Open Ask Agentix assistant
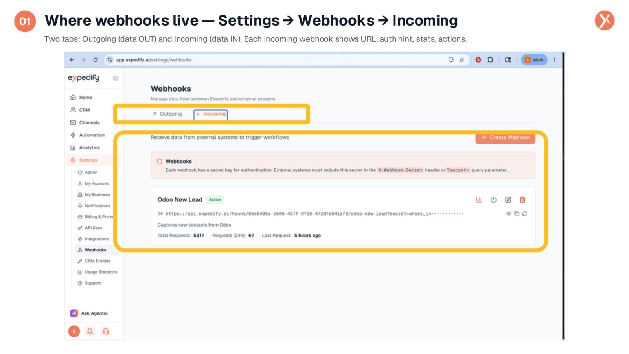The image size is (629, 354). [x=89, y=313]
